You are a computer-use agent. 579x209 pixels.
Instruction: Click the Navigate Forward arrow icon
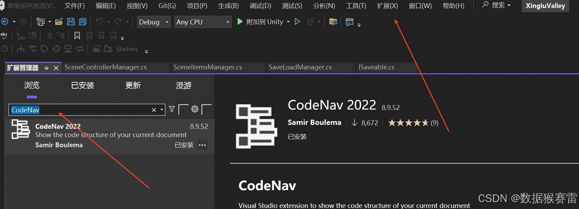point(23,22)
